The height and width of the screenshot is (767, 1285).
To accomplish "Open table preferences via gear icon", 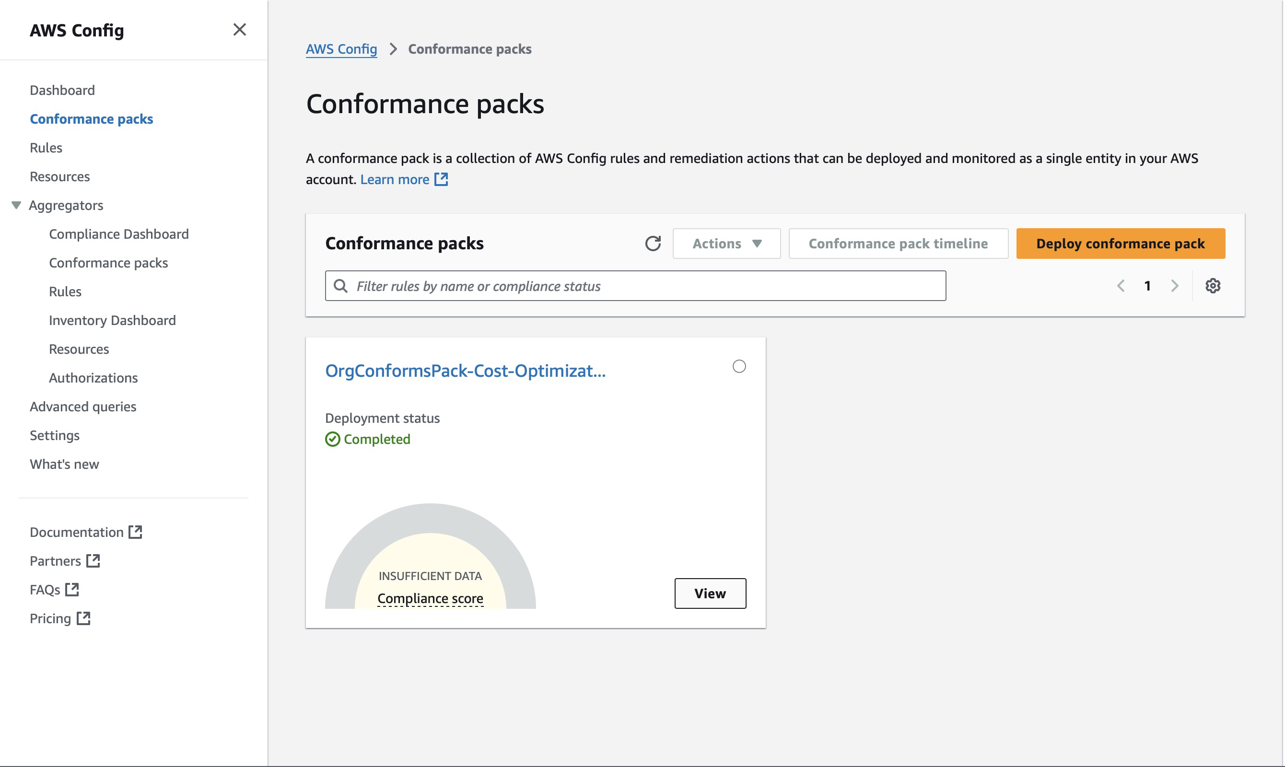I will pos(1213,285).
